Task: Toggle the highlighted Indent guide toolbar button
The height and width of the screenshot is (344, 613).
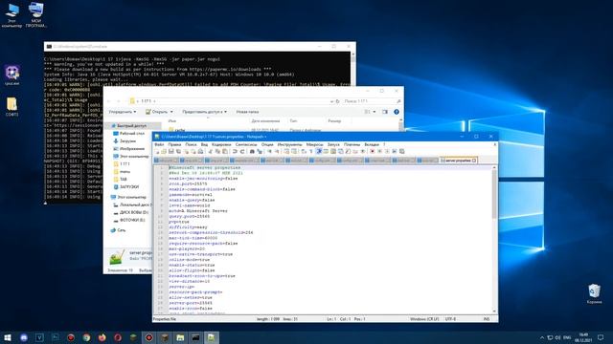Action: [x=319, y=151]
